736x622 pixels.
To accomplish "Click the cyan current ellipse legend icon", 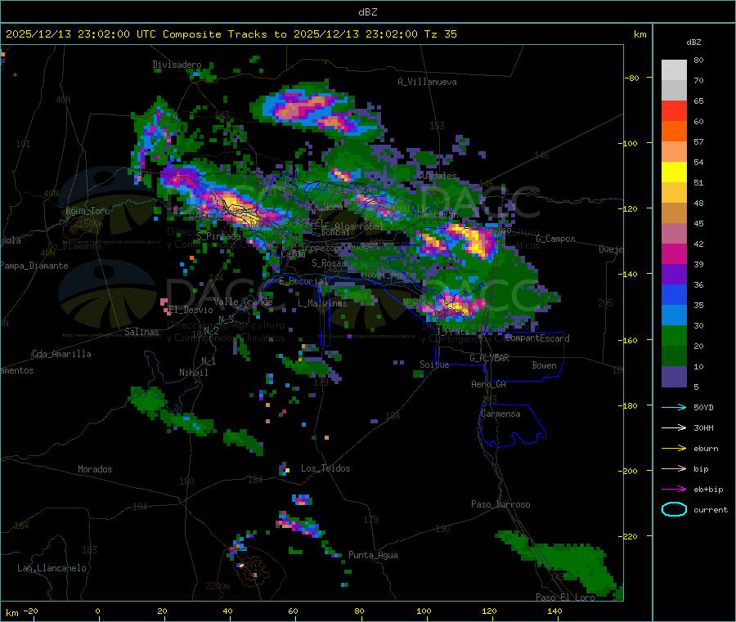I will 674,509.
